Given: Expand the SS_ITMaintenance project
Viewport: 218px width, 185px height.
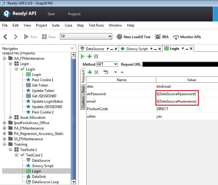Looking at the screenshot, I should 4,139.
